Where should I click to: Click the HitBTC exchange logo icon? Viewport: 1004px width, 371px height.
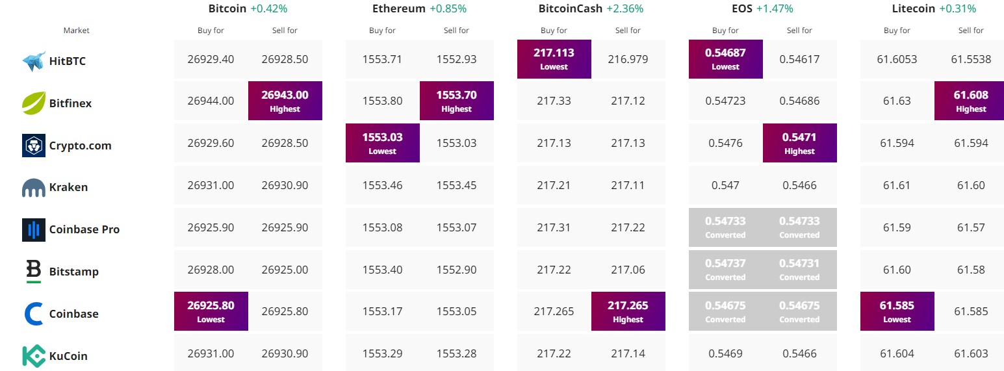coord(34,62)
